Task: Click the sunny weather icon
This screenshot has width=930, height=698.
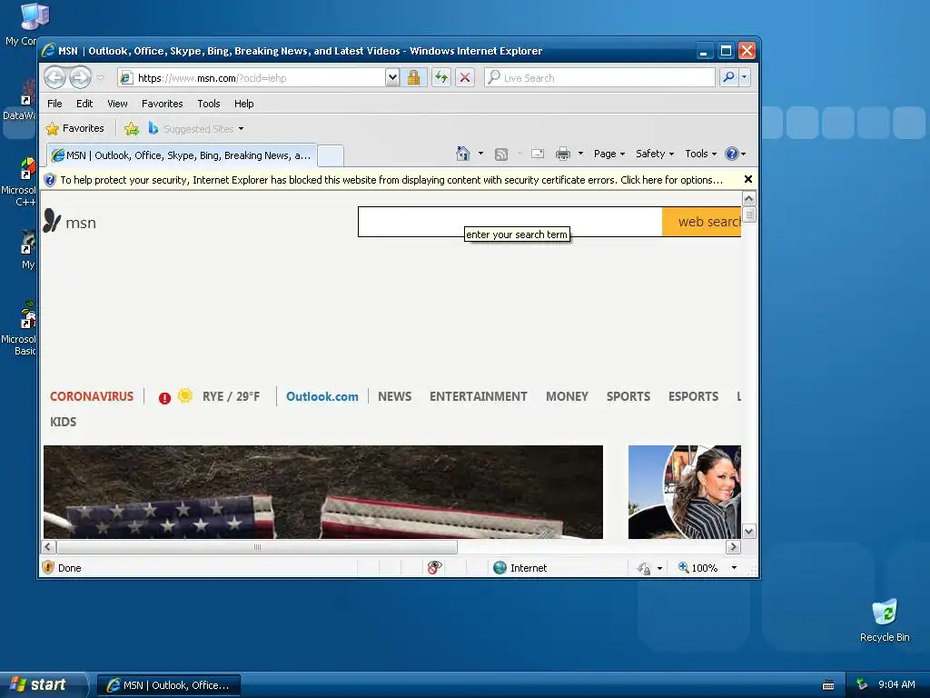Action: point(185,395)
